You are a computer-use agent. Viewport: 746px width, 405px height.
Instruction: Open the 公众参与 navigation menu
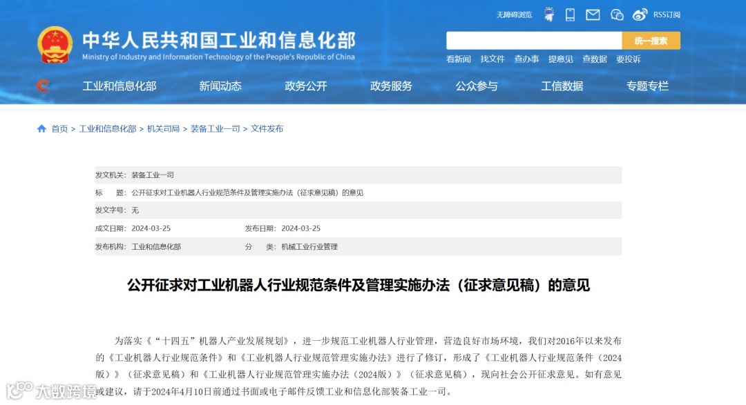pyautogui.click(x=477, y=86)
